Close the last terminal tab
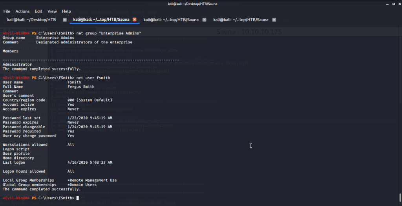The width and height of the screenshot is (402, 206). pyautogui.click(x=274, y=20)
